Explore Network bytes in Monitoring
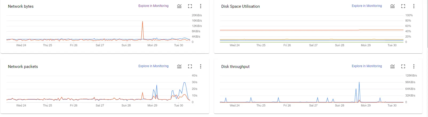 click(x=153, y=6)
